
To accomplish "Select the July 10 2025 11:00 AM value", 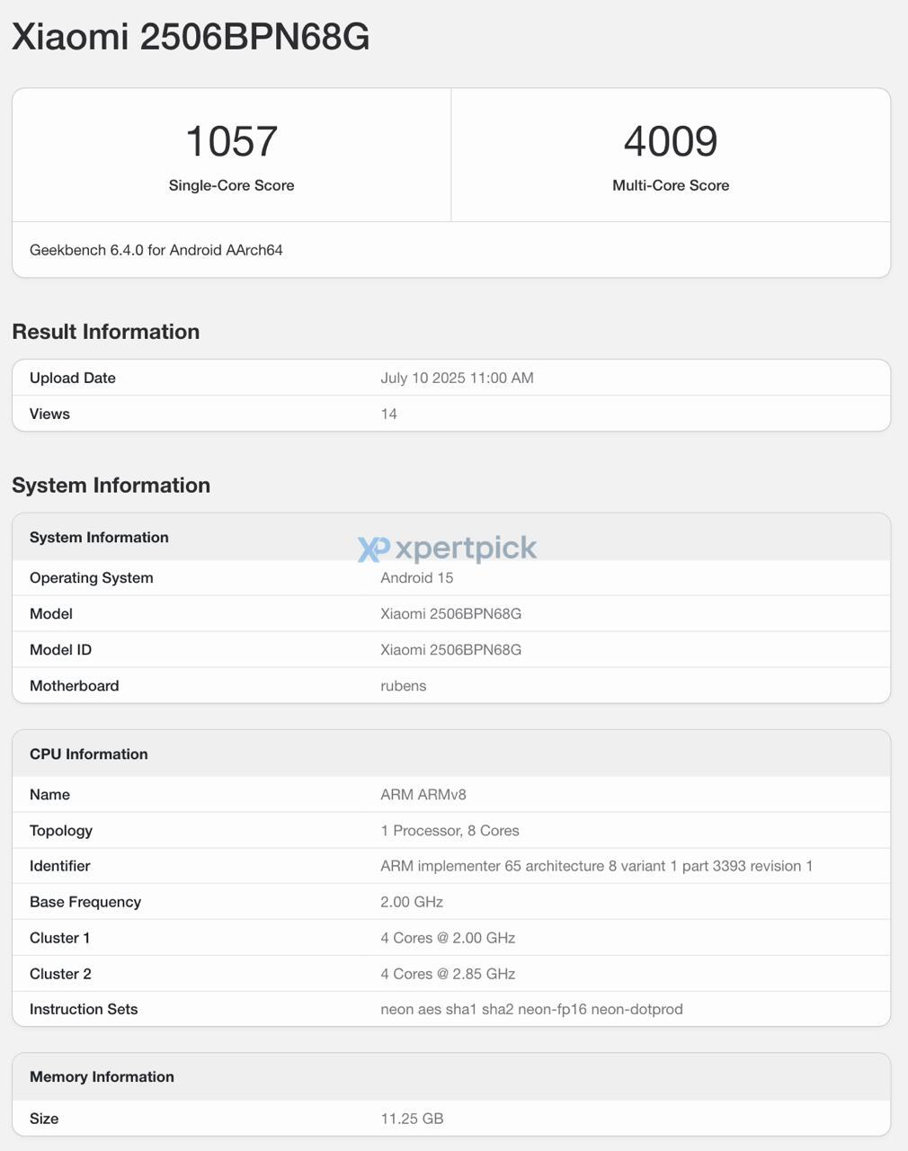I will tap(457, 378).
